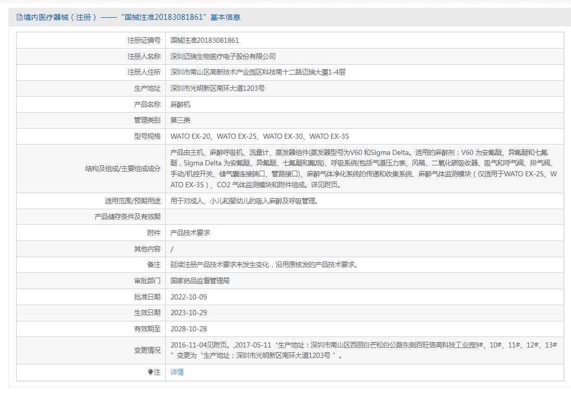This screenshot has height=396, width=571.
Task: Click the 结构及组成/主要组成成分 label
Action: point(123,169)
